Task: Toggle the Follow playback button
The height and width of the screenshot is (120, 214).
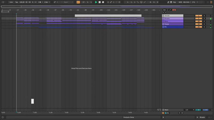Action: 78,2
